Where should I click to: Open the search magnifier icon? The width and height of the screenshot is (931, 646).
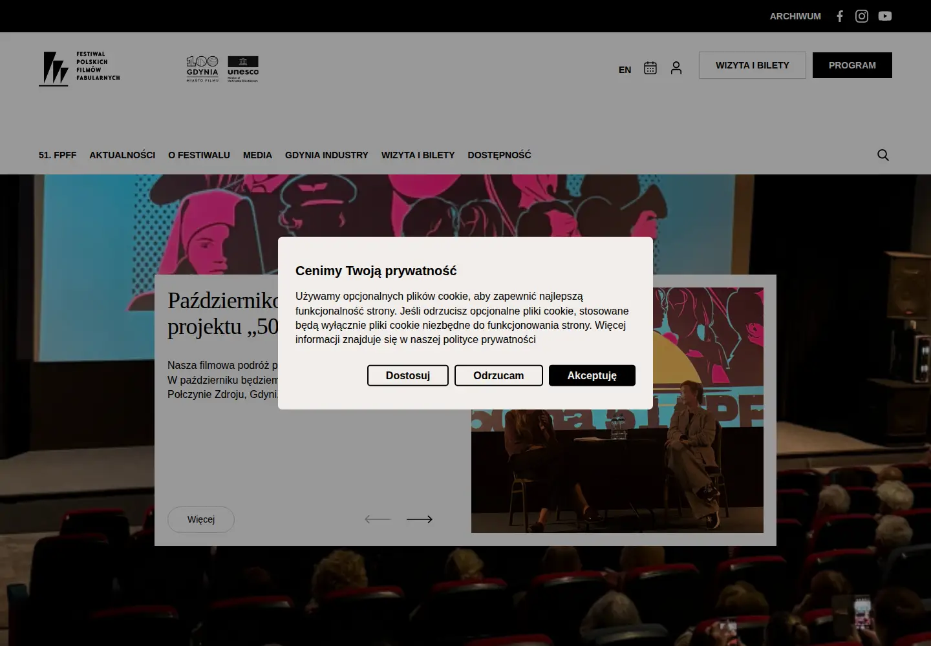(883, 155)
